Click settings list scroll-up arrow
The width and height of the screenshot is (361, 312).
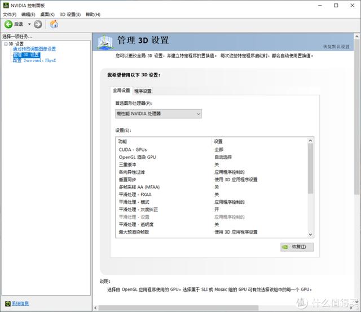pos(310,140)
